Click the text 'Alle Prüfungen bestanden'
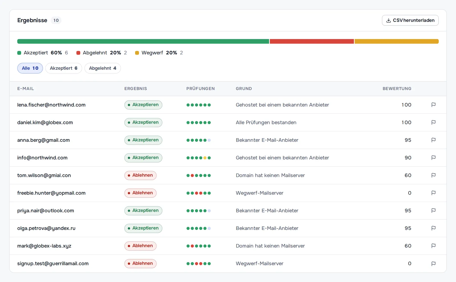This screenshot has width=456, height=282. point(266,122)
